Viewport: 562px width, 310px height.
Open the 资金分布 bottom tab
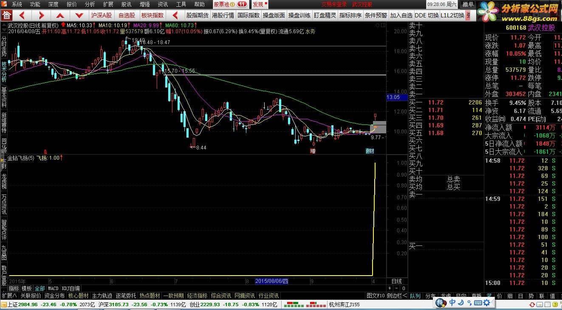[55, 296]
